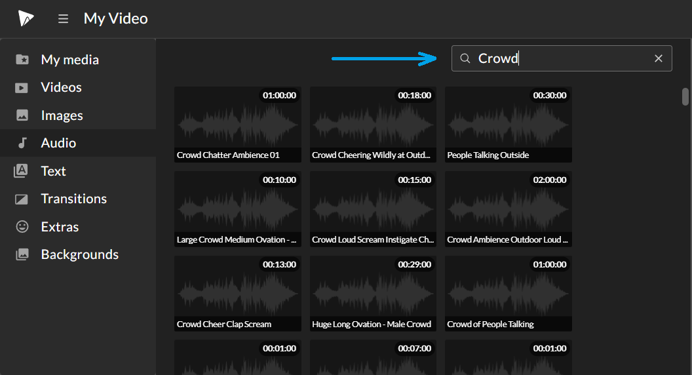This screenshot has height=375, width=692.
Task: Open the Text section
Action: point(78,171)
